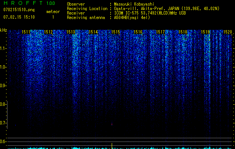This screenshot has width=235, height=149.
Task: Click the kHz axis unit label
Action: [x=3, y=30]
